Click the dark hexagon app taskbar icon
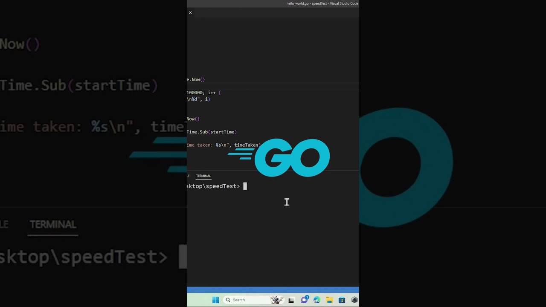The image size is (546, 307). coord(354,300)
